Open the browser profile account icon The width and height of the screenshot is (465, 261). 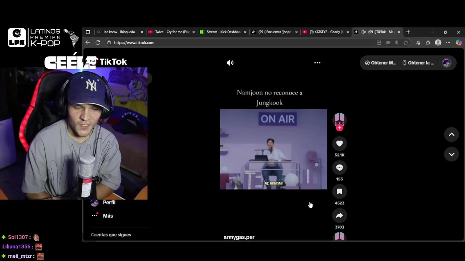[438, 42]
